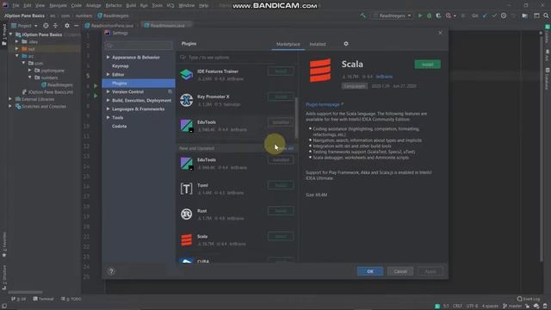Click the collapse all icon in Project panel
The height and width of the screenshot is (310, 551).
(55, 26)
